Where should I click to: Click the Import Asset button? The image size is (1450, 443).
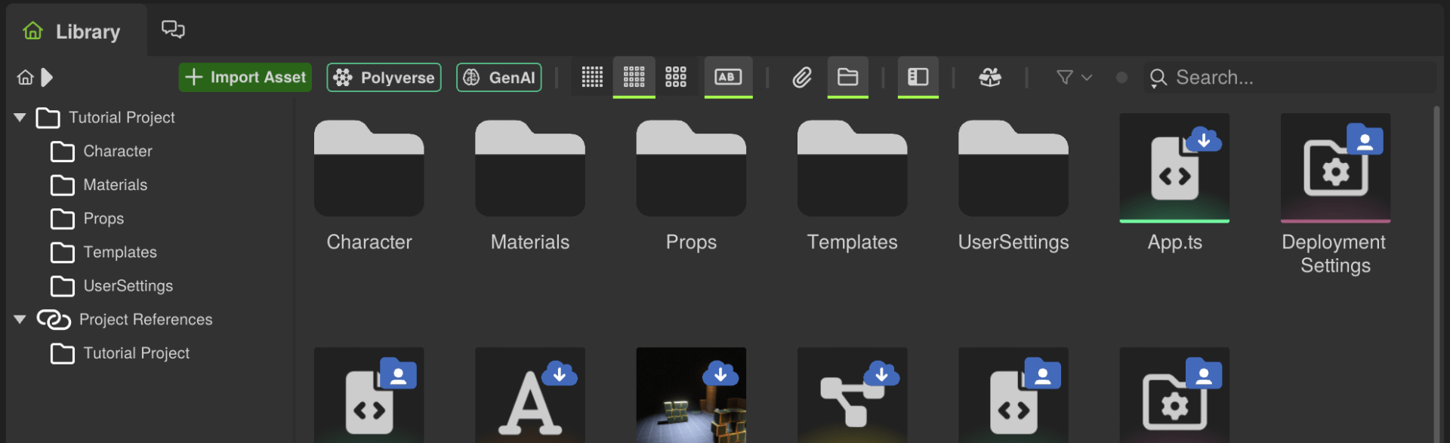coord(245,77)
